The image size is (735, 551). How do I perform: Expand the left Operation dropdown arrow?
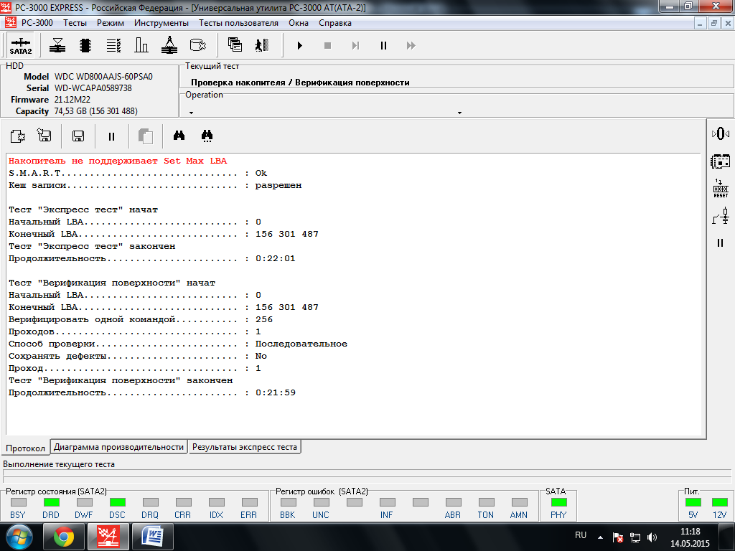coord(191,113)
